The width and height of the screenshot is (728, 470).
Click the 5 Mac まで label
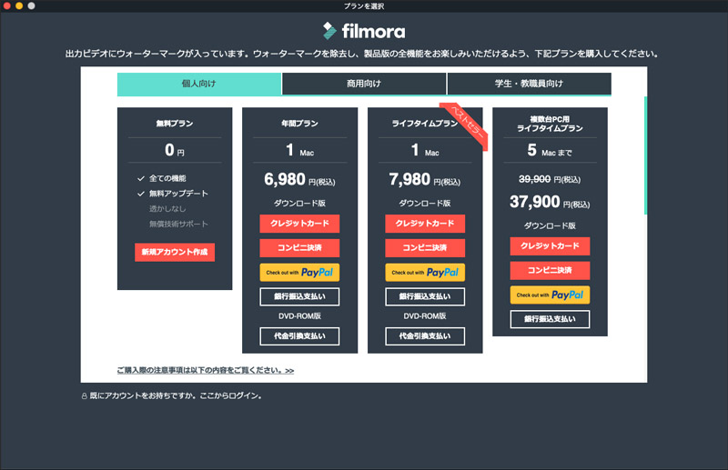pos(550,150)
